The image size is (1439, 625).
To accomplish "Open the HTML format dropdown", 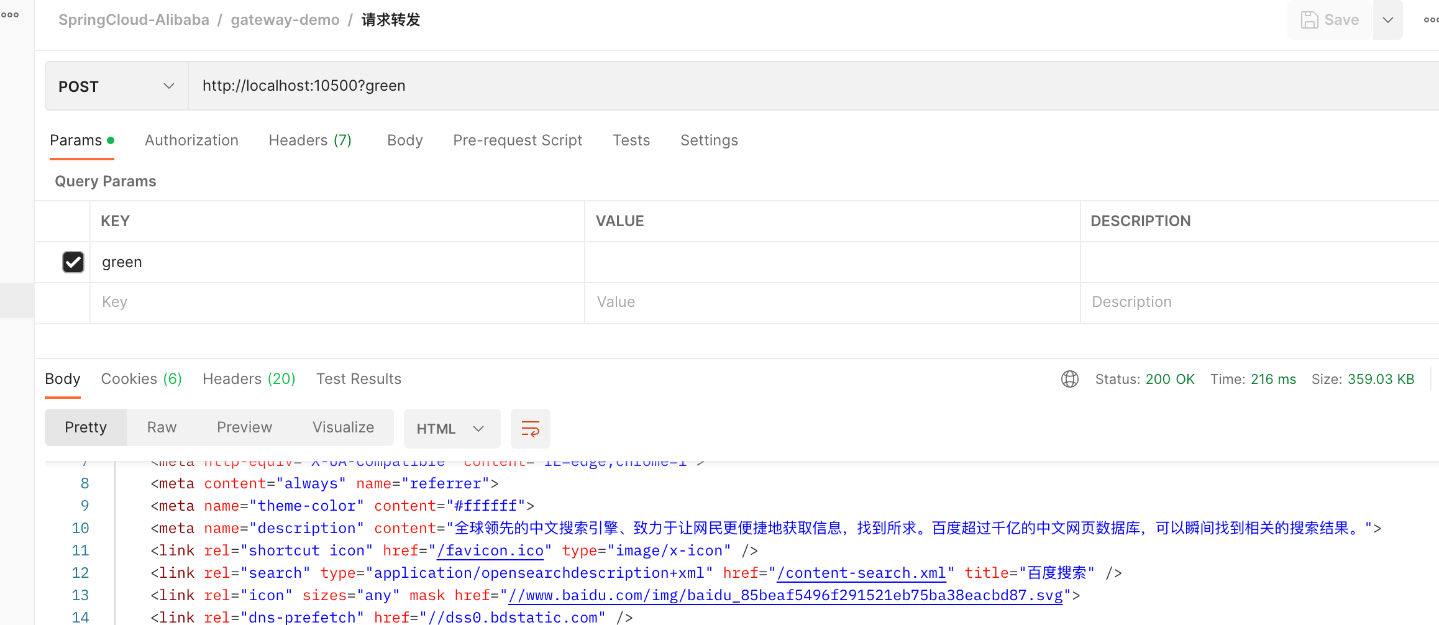I will [x=451, y=429].
